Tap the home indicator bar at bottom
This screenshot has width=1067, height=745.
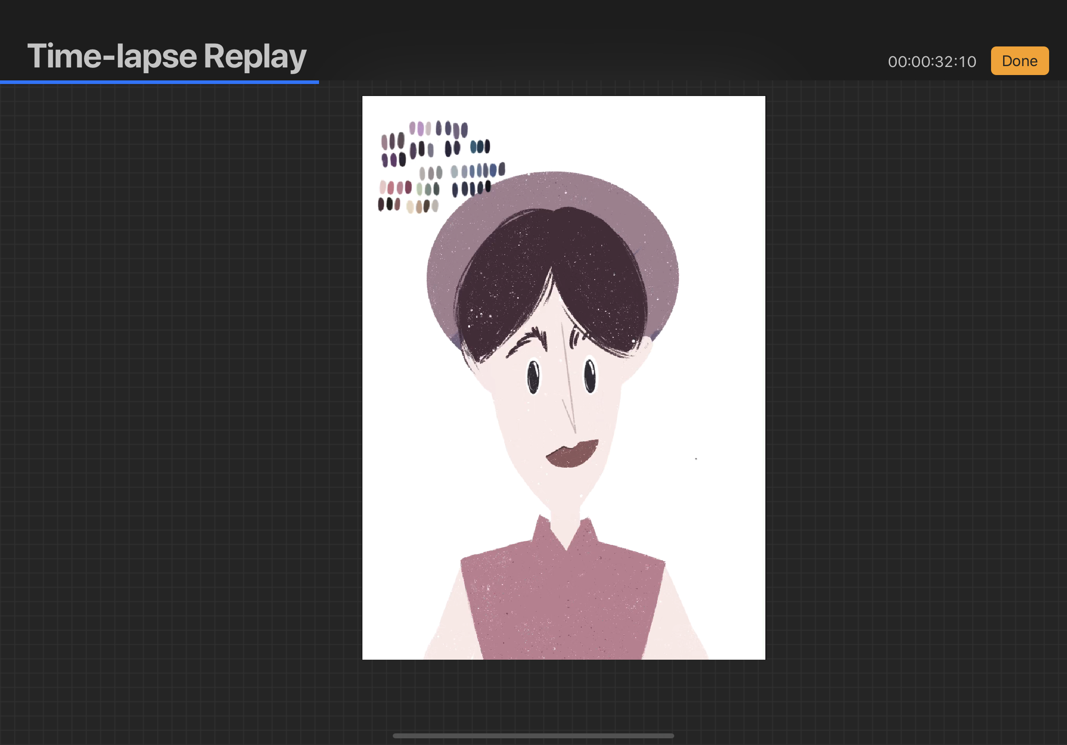(x=533, y=736)
